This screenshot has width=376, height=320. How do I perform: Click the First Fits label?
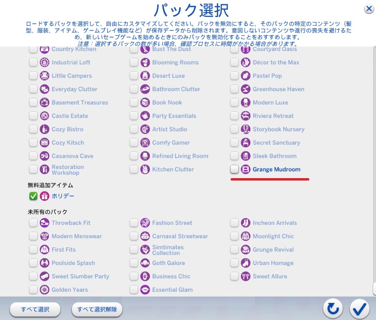[x=64, y=250]
